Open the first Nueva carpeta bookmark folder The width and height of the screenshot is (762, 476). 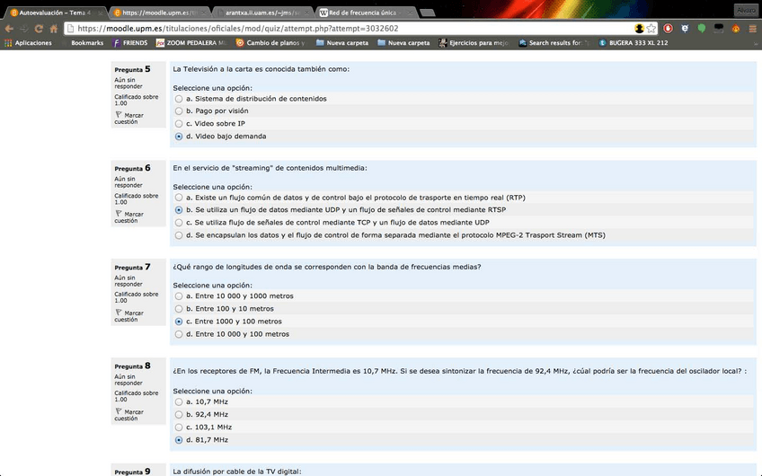coord(342,43)
